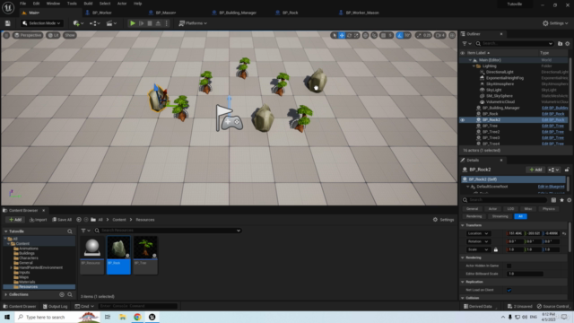Open the Details panel settings gear

(x=569, y=200)
